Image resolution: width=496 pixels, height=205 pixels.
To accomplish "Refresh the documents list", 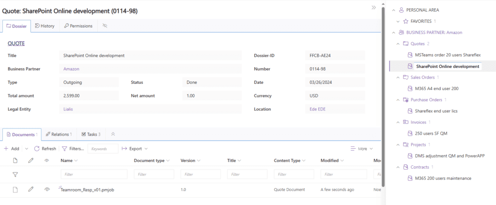I will click(x=45, y=149).
